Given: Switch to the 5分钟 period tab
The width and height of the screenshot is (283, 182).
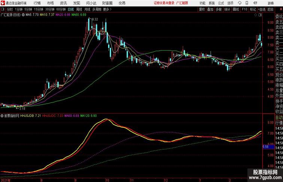Looking at the screenshot, I should click(x=28, y=9).
